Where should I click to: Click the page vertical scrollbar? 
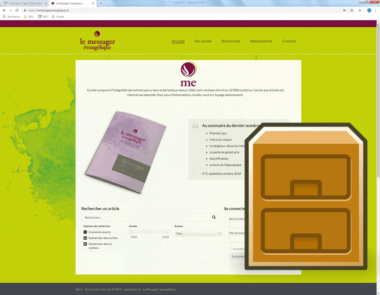pyautogui.click(x=378, y=101)
